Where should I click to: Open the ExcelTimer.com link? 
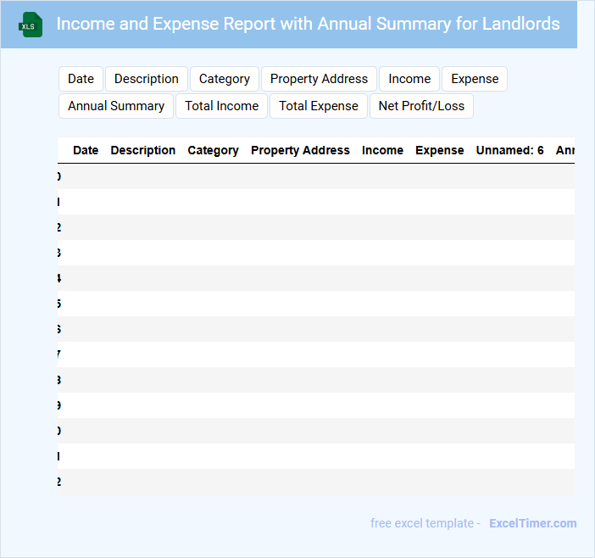coord(532,523)
